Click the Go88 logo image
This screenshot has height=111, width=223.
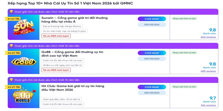(24, 61)
